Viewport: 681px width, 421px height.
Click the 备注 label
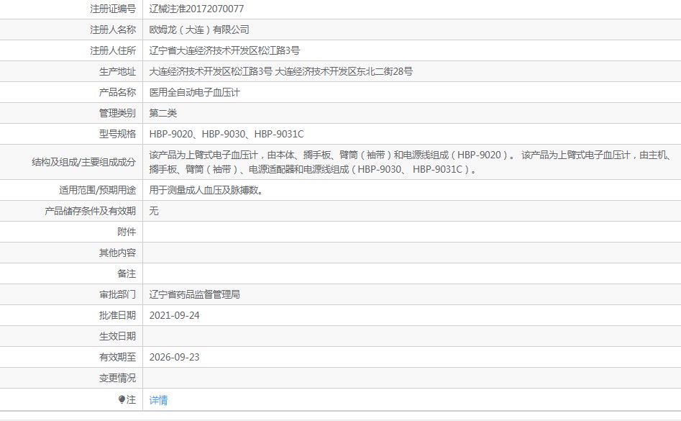coord(127,273)
